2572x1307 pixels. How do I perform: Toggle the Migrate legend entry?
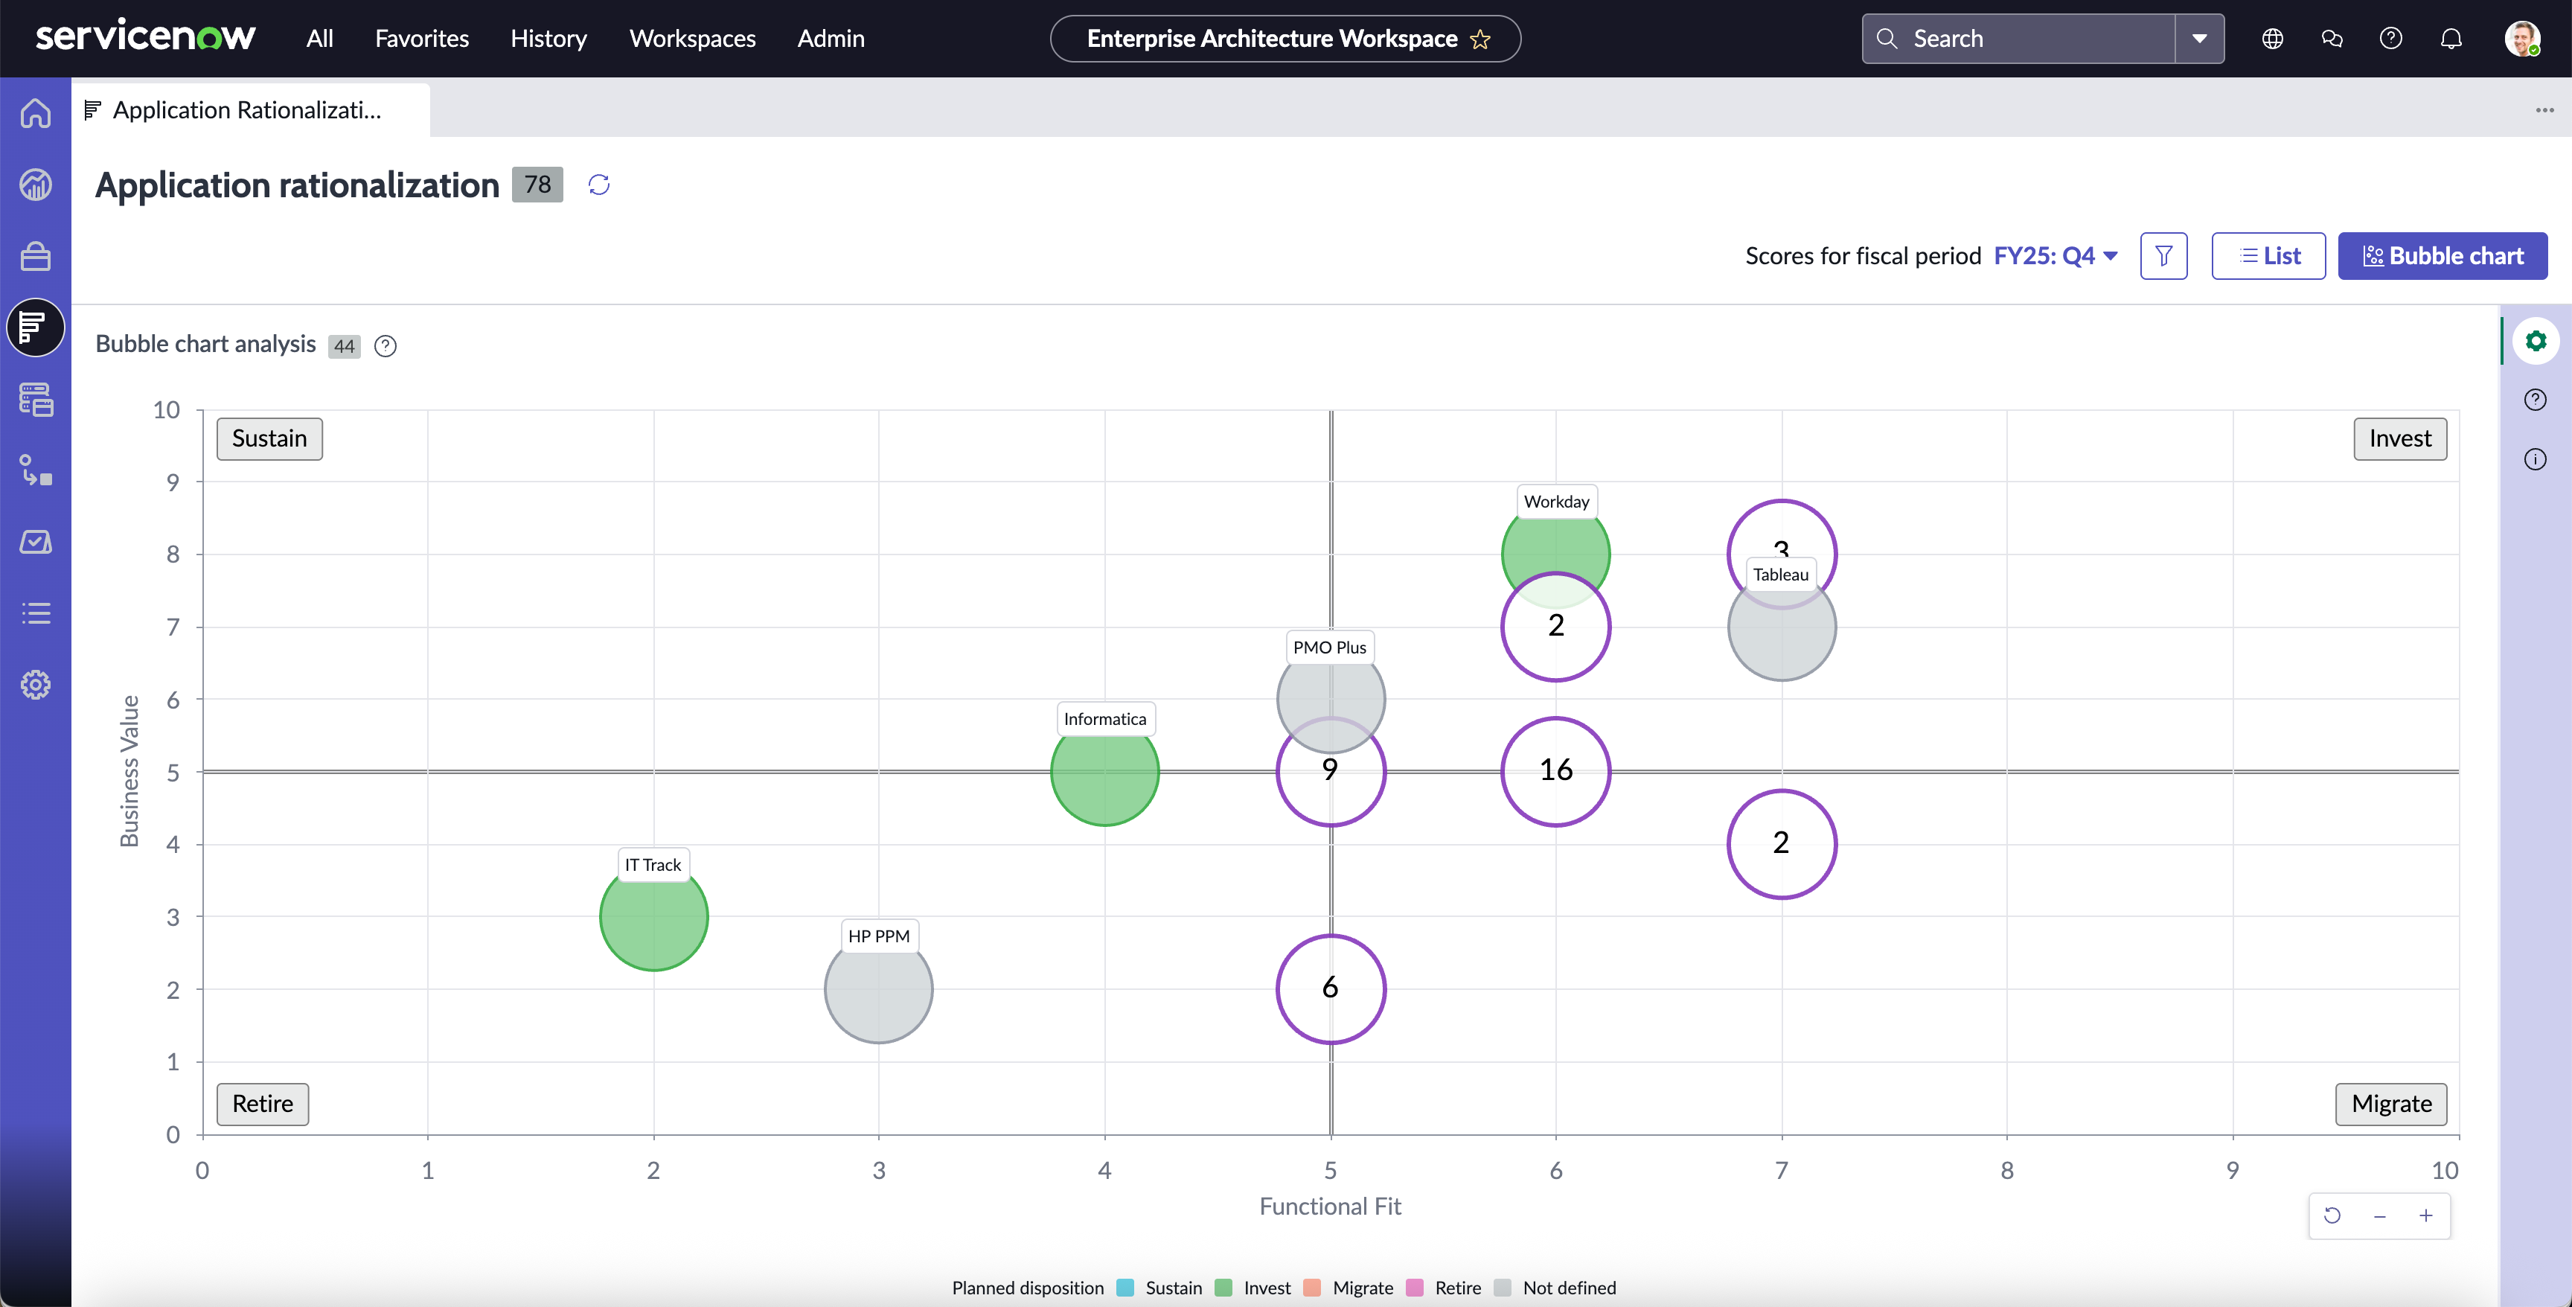(1349, 1288)
